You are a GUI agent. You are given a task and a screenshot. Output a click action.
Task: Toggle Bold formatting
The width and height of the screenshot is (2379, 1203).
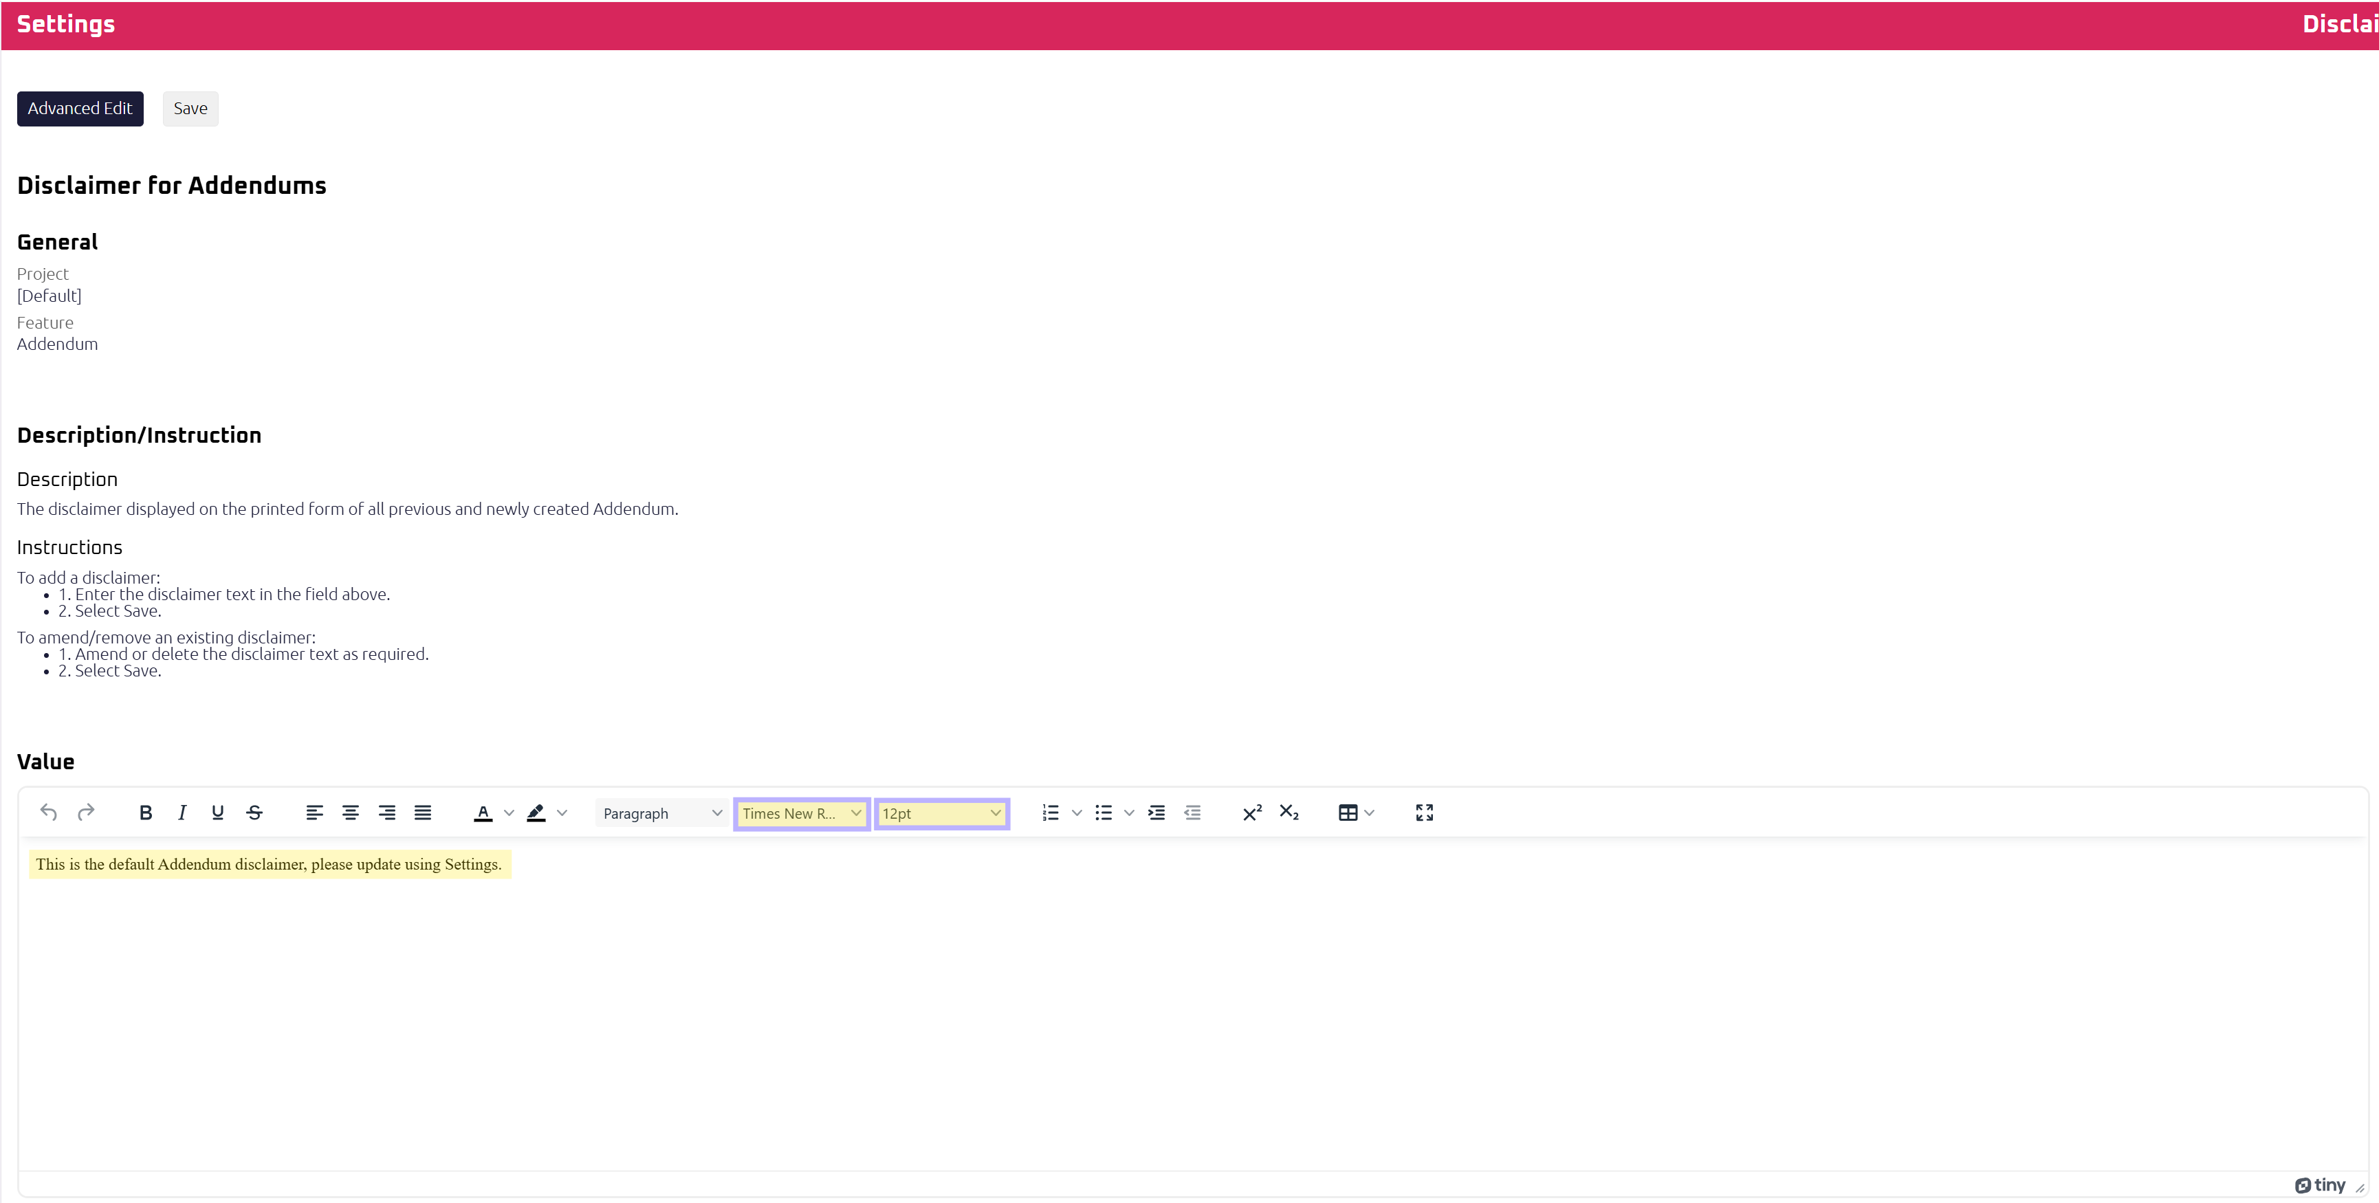click(145, 813)
